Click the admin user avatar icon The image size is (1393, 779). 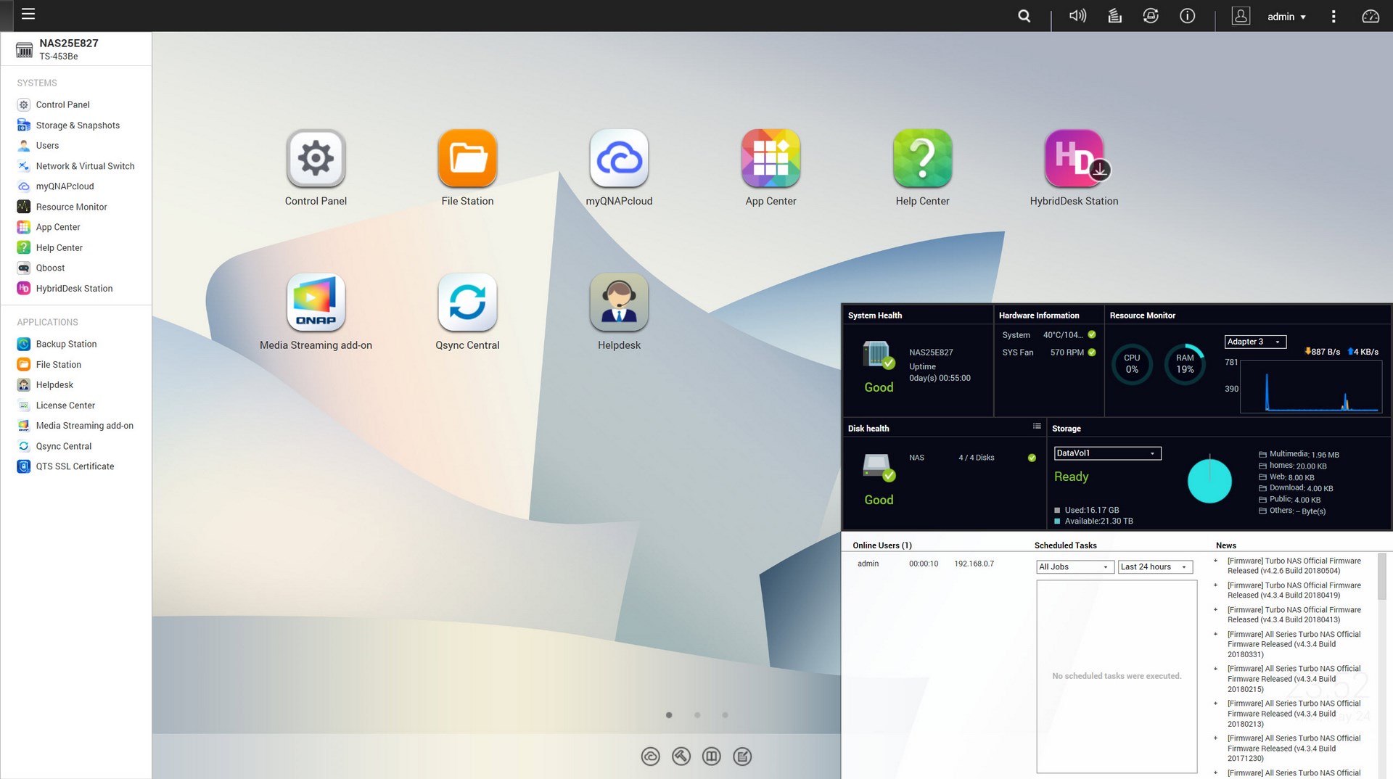[x=1241, y=15]
